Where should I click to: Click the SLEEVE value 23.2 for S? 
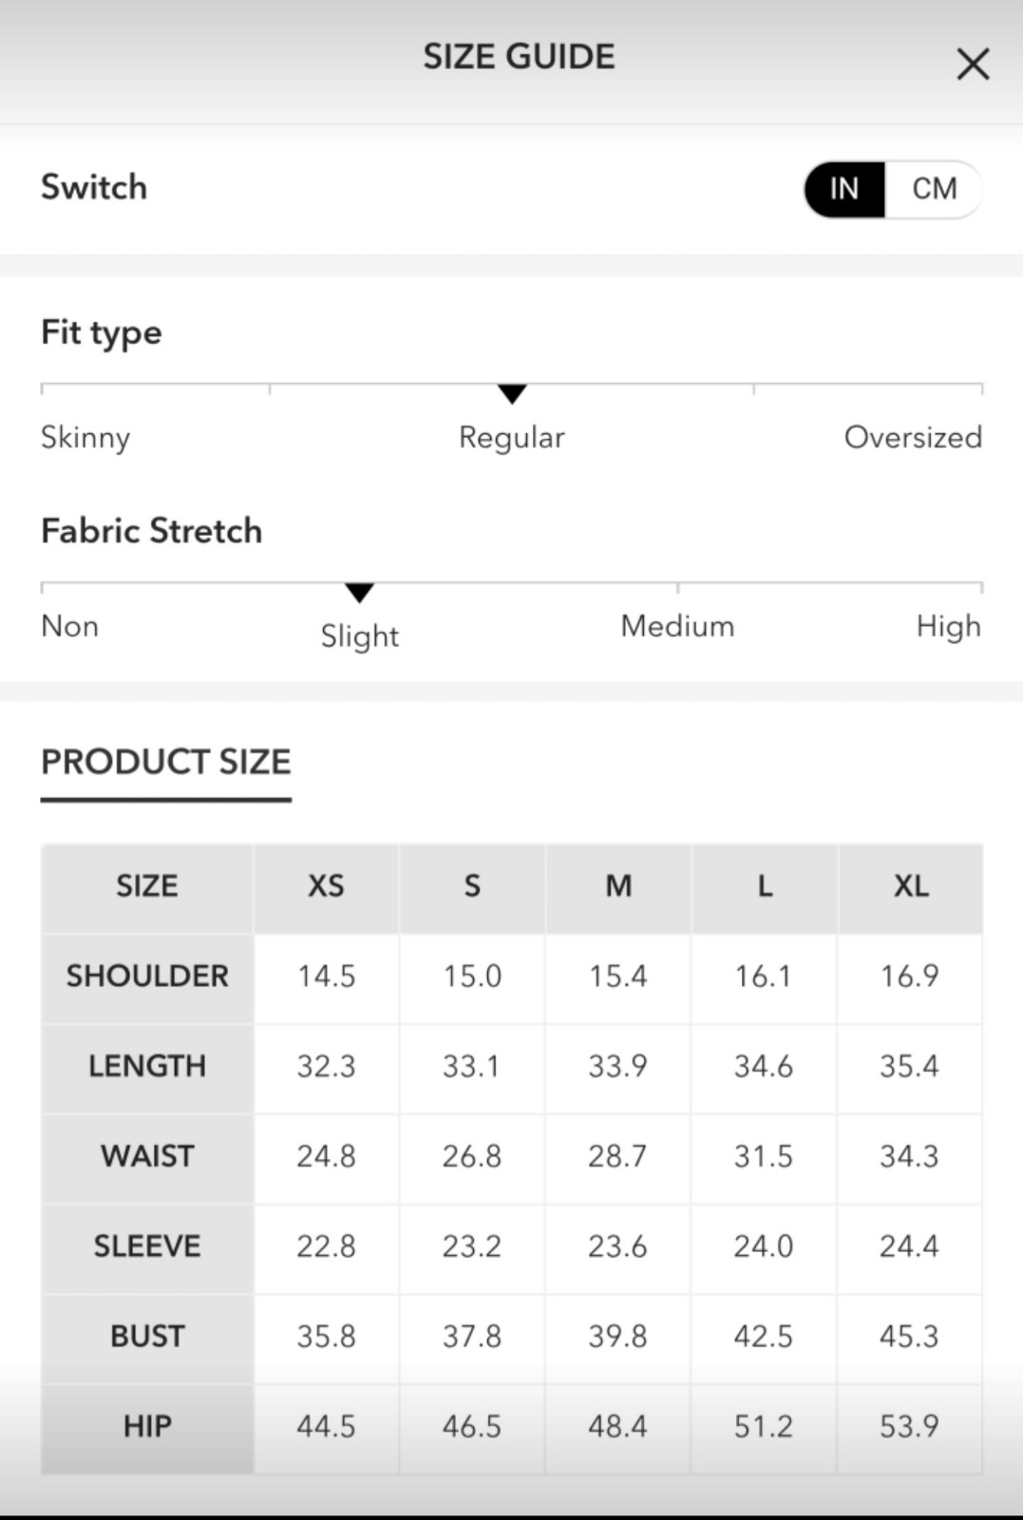click(472, 1246)
